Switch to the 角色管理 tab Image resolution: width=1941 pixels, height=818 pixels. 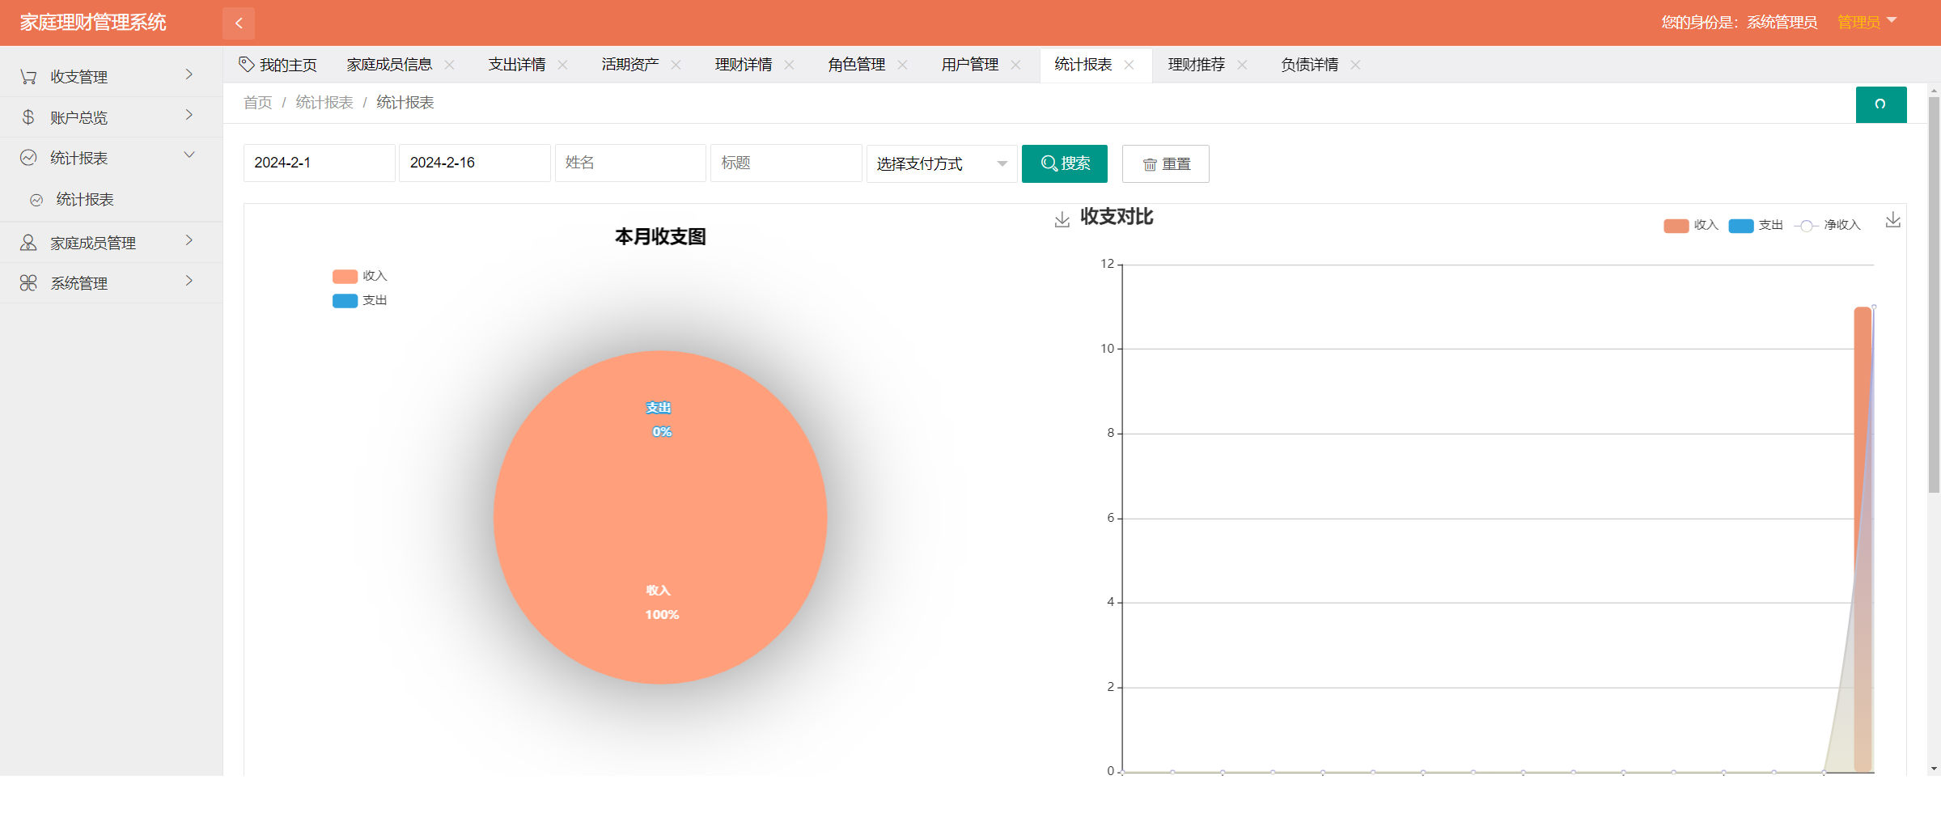[x=857, y=65]
